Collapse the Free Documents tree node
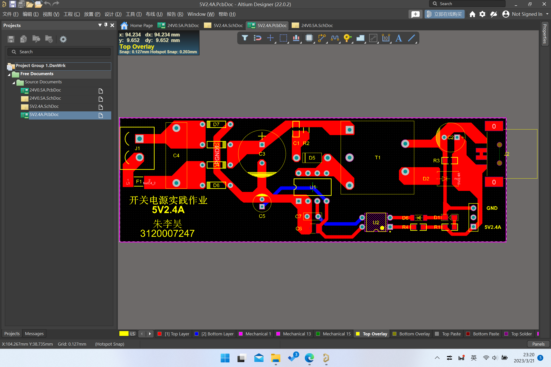This screenshot has width=551, height=367. 9,74
